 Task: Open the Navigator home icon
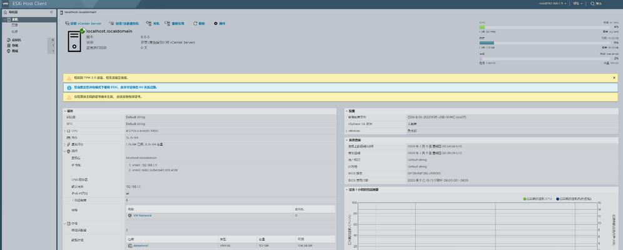coord(5,12)
